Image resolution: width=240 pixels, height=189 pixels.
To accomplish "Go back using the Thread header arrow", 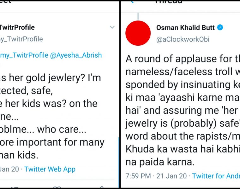I will pyautogui.click(x=132, y=2).
